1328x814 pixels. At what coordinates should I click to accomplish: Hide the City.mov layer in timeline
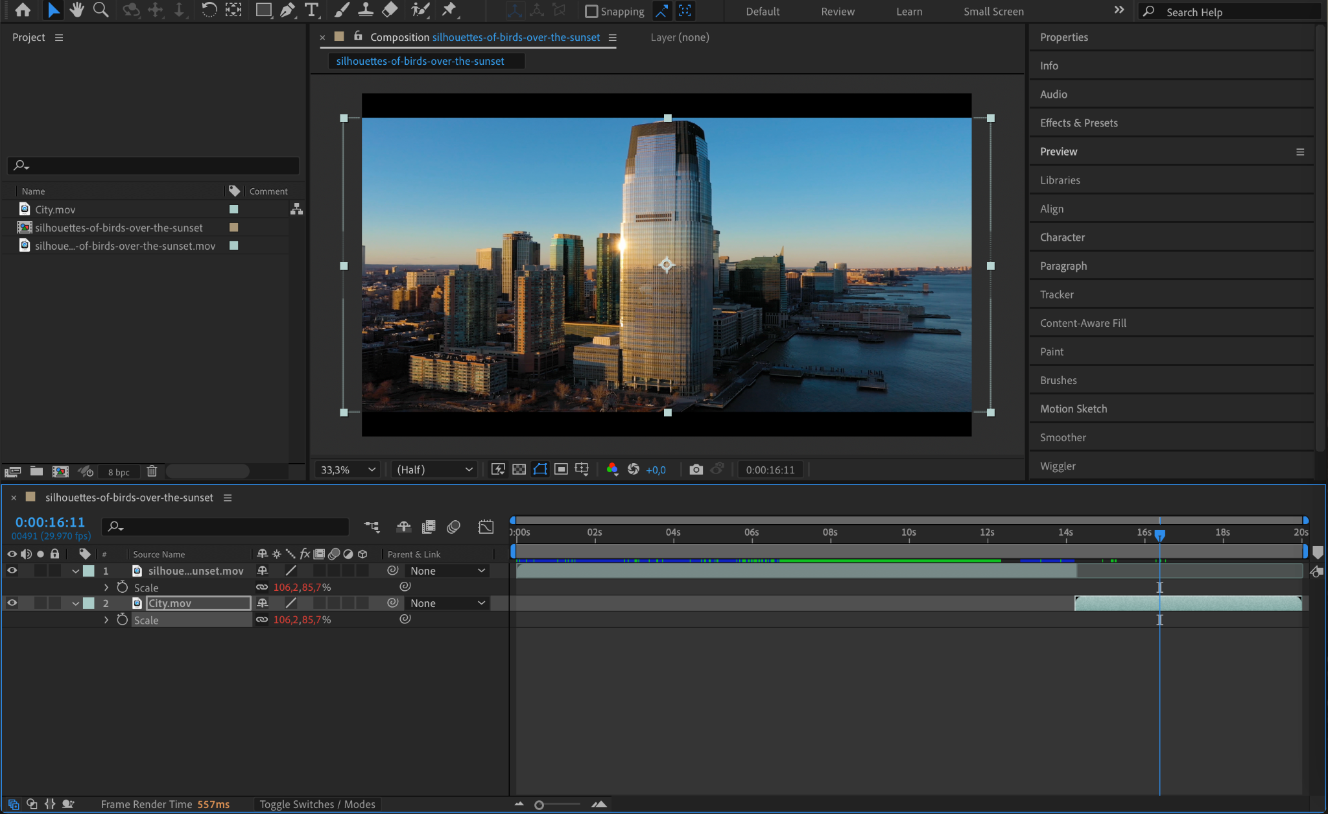tap(12, 603)
